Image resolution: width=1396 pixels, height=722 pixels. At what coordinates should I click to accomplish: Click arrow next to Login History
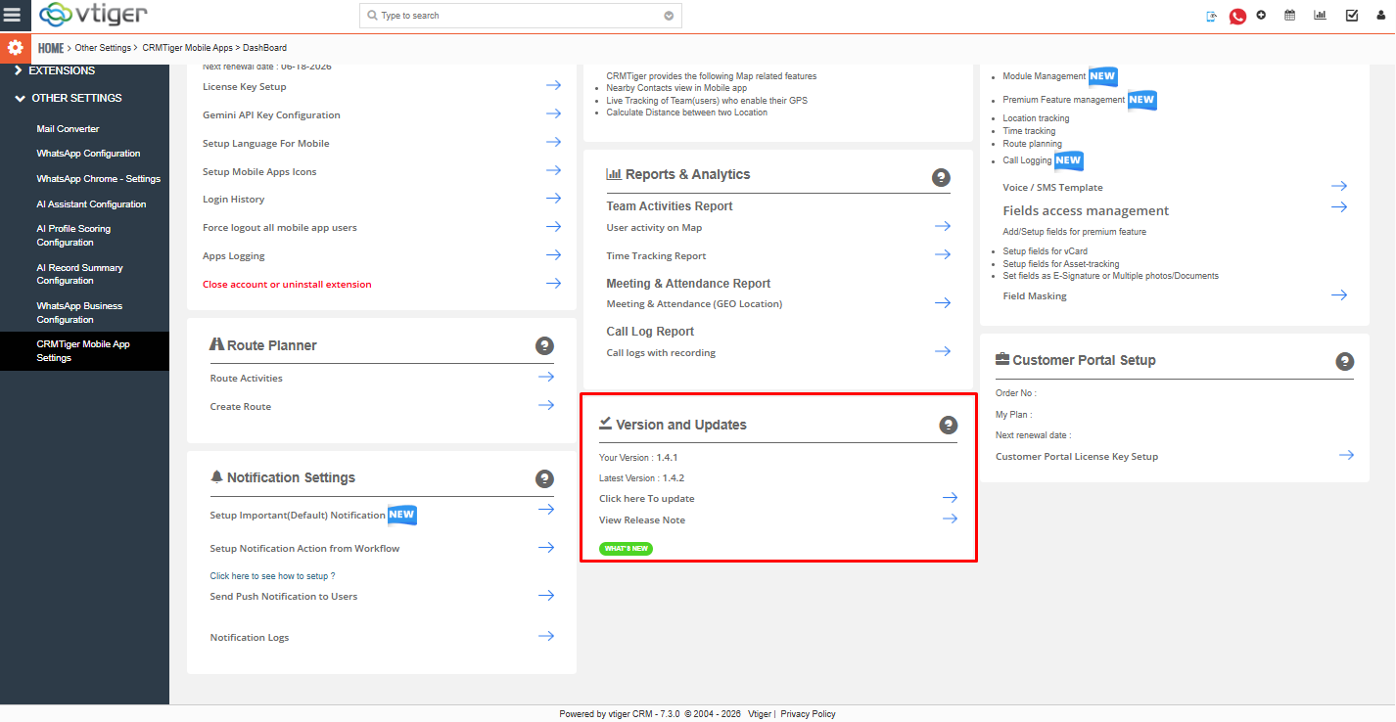tap(553, 198)
